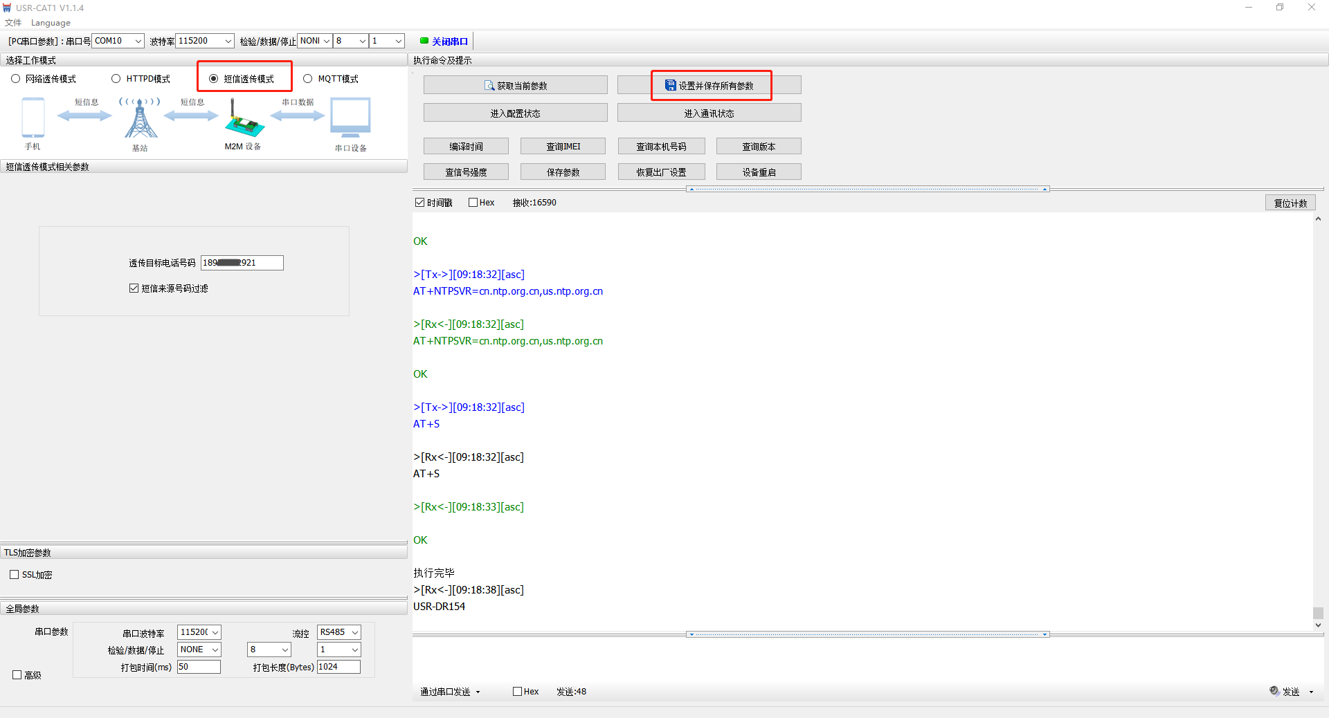Click the mobile phone icon in diagram

tap(33, 118)
